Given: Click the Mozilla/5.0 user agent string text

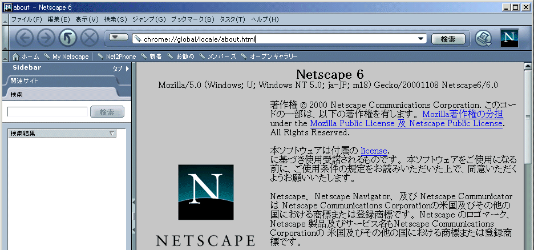Looking at the screenshot, I should point(328,85).
